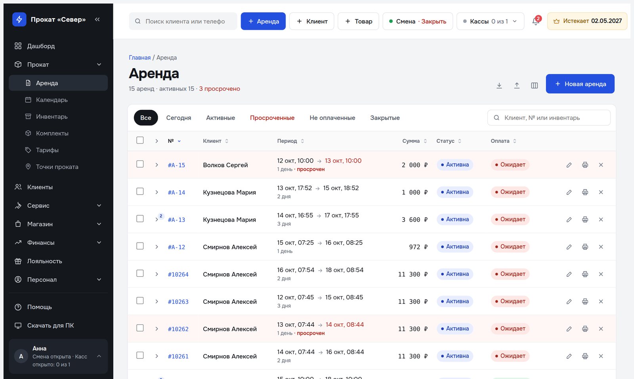Check the checkbox for rental #А-15
The image size is (634, 379).
(140, 164)
